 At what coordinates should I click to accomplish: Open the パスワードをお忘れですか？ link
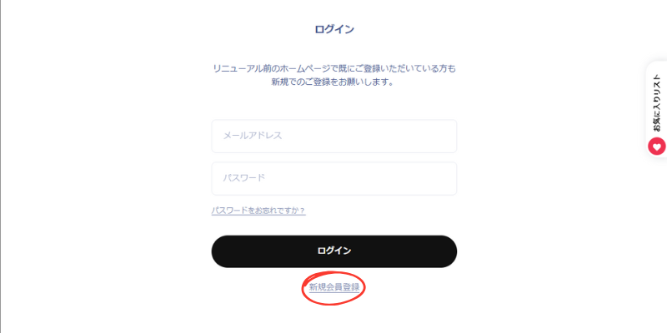point(258,211)
